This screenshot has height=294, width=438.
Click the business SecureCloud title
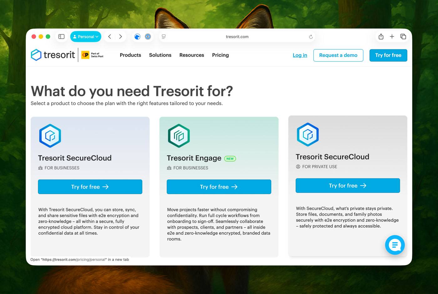[75, 158]
